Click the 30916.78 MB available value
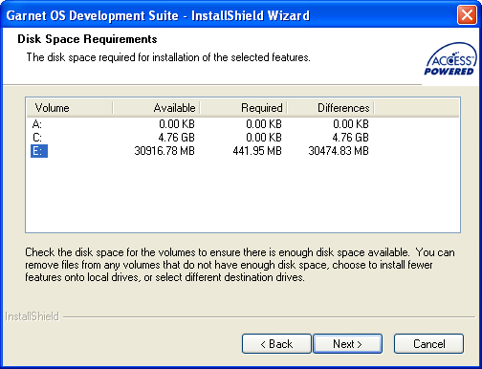Viewport: 482px width, 369px height. [164, 151]
